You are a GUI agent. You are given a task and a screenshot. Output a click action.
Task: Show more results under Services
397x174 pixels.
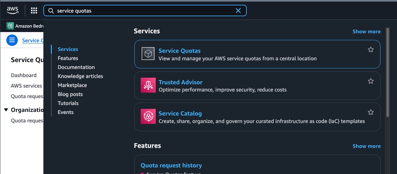(x=366, y=31)
